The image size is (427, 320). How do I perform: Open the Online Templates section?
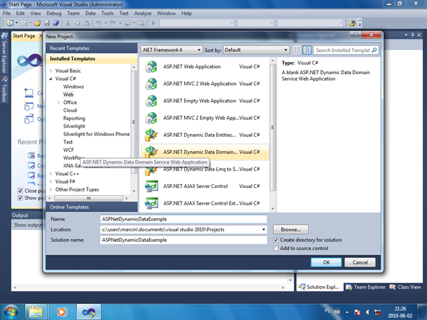coord(92,207)
